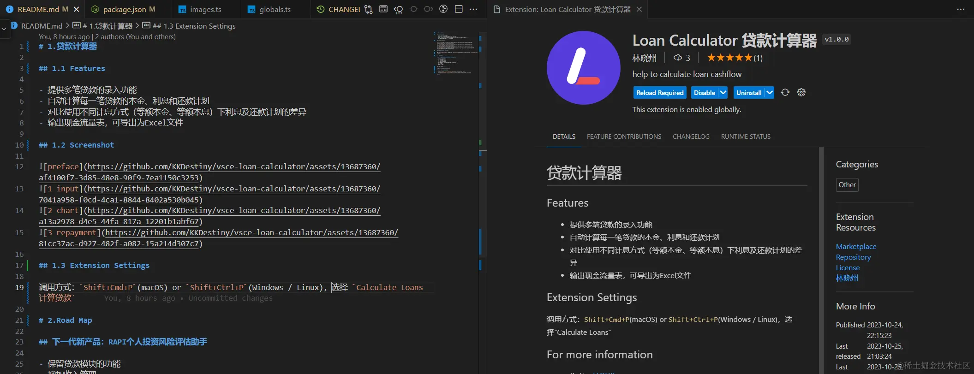Place cursor on '## 1.1 Features' heading

pyautogui.click(x=72, y=69)
